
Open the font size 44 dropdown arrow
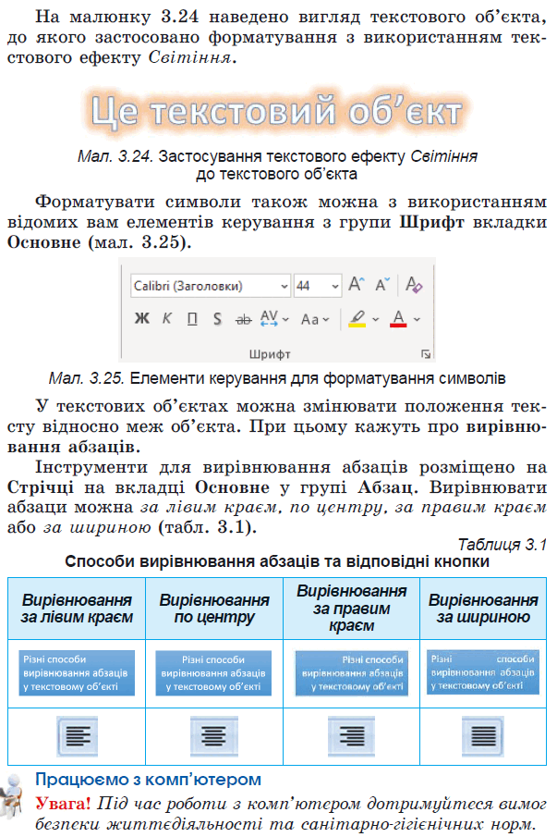[334, 287]
